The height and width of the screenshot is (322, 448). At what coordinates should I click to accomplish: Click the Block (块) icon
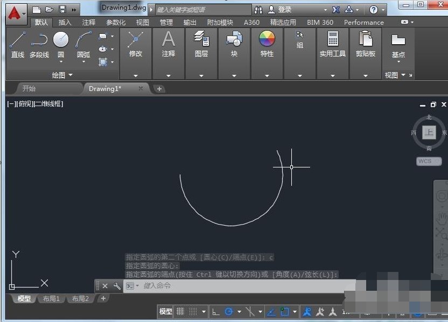(x=234, y=40)
